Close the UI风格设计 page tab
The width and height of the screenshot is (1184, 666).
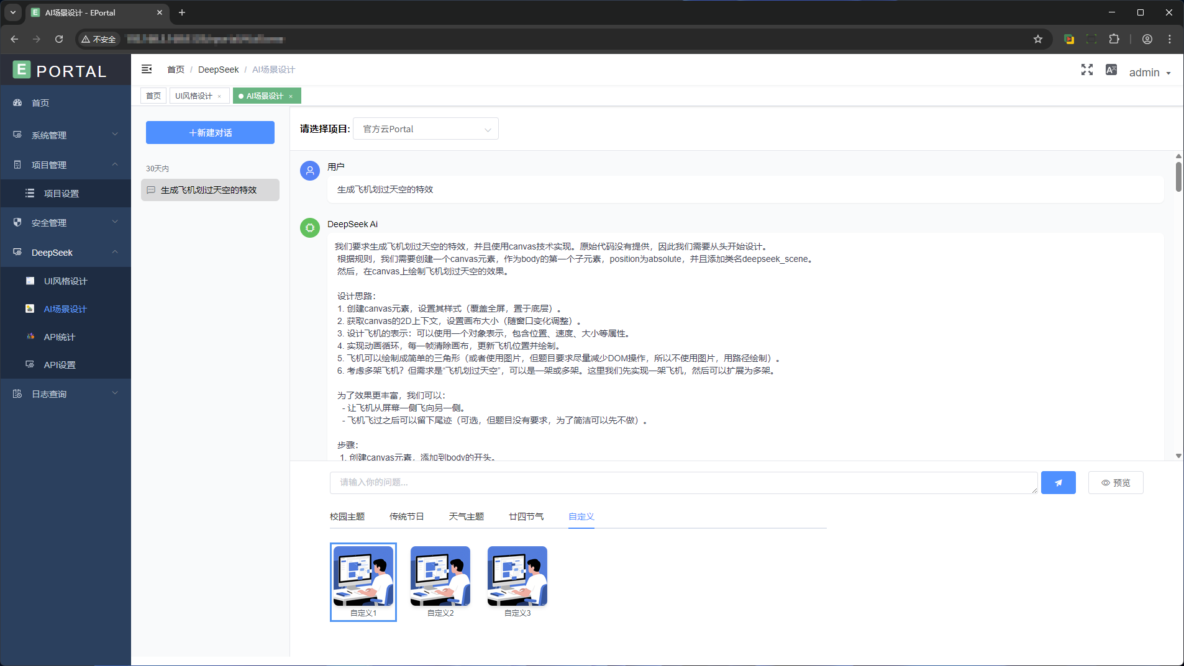click(x=219, y=96)
